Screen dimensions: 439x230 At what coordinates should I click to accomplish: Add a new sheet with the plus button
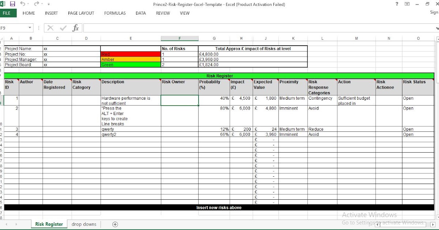point(115,224)
